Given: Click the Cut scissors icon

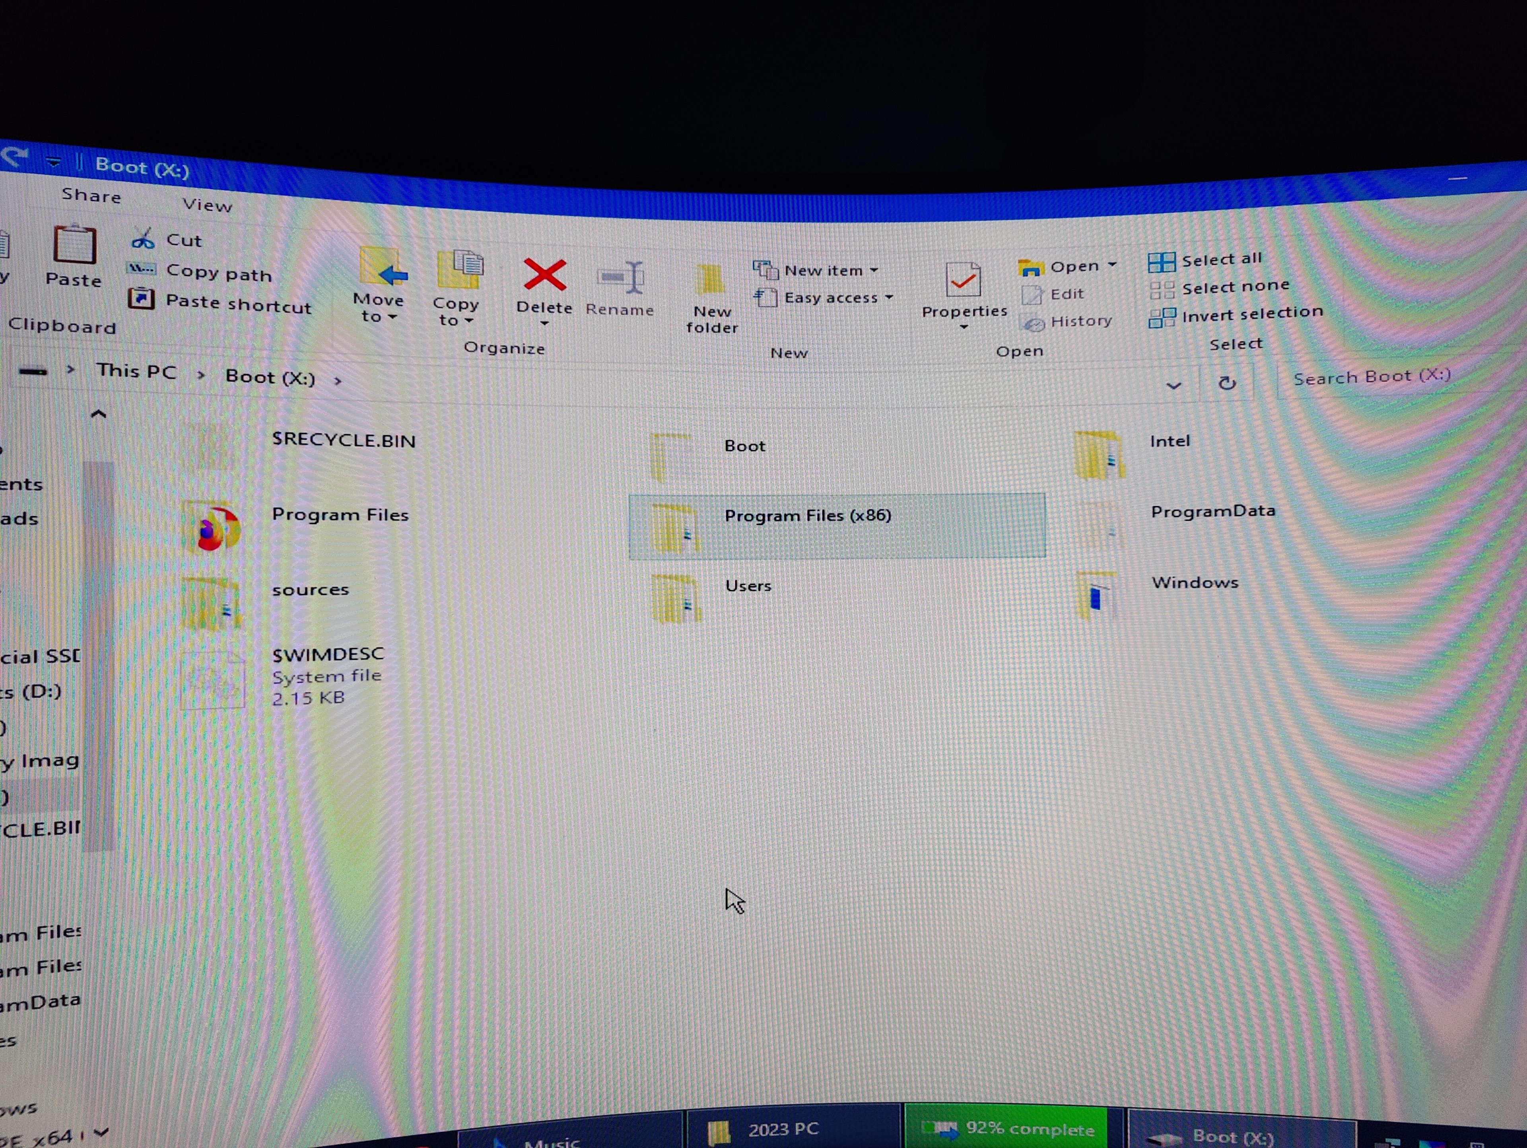Looking at the screenshot, I should click(143, 239).
